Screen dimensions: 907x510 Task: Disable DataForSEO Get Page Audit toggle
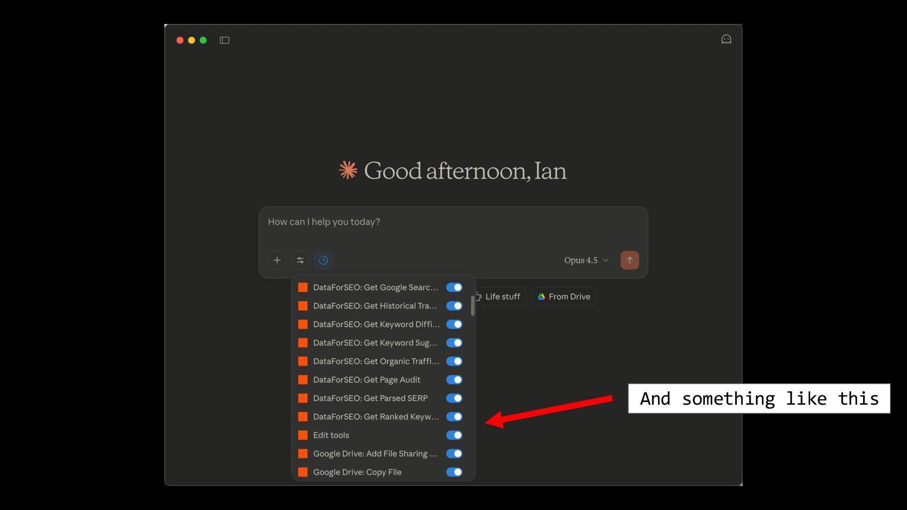pos(454,380)
